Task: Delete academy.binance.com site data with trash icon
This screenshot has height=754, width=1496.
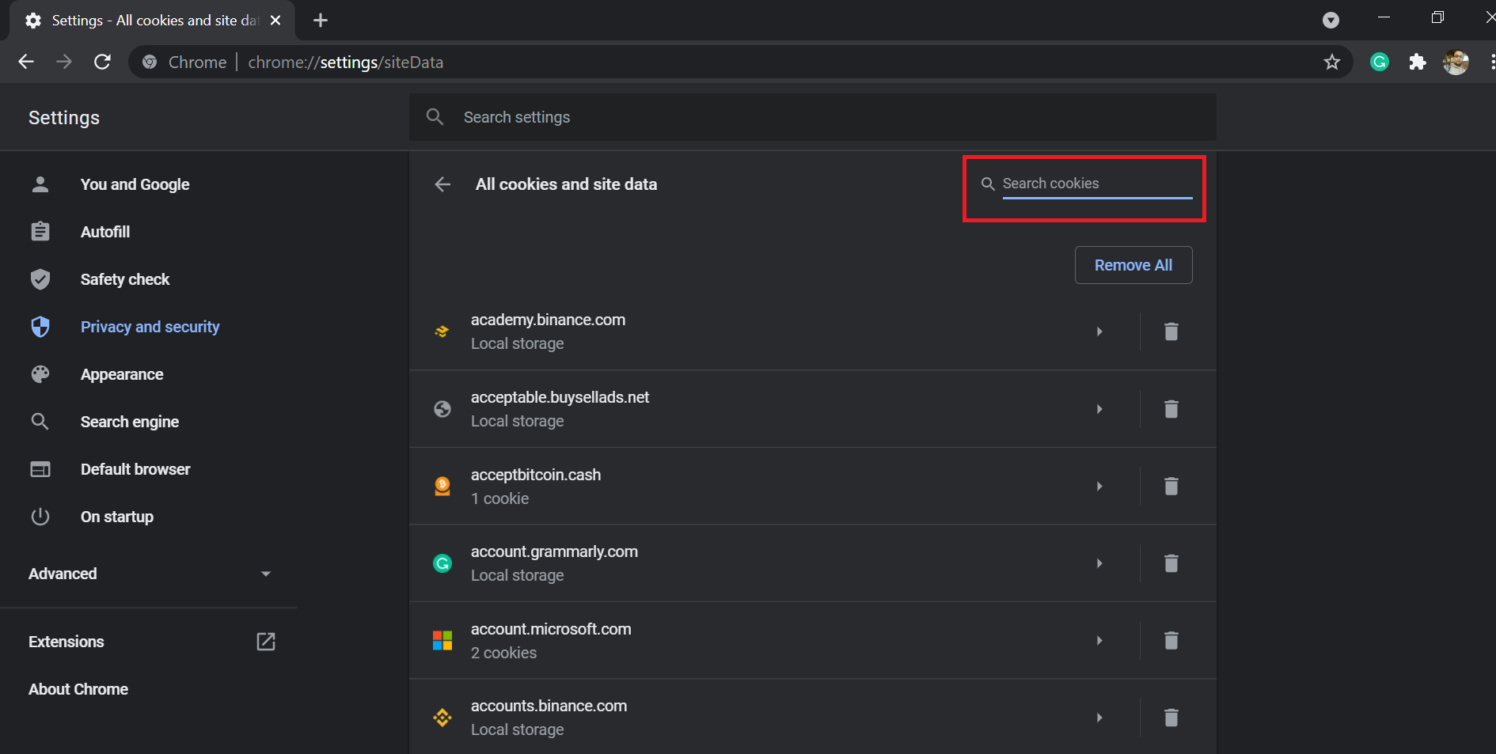Action: tap(1171, 332)
